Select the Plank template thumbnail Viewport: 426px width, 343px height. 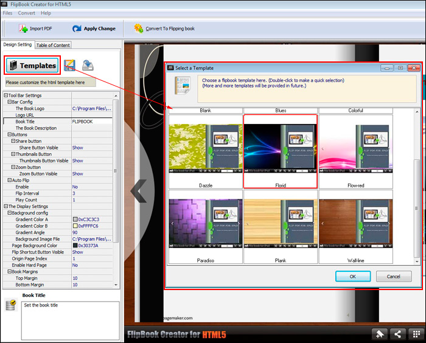click(281, 227)
